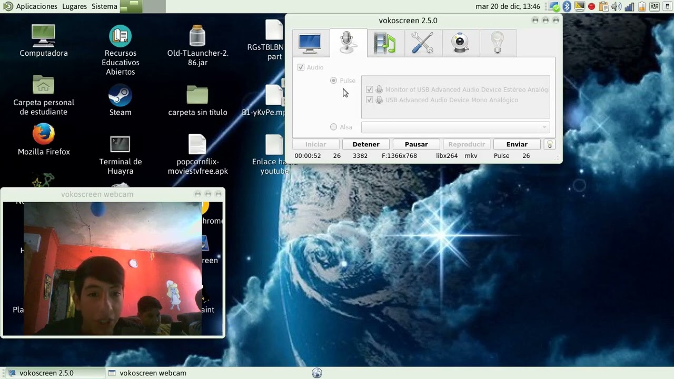This screenshot has height=379, width=674.
Task: Switch to the webcam tab
Action: (x=460, y=43)
